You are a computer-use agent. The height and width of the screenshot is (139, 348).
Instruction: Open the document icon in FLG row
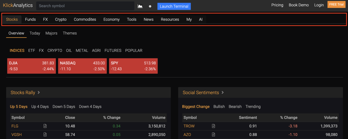point(45,126)
